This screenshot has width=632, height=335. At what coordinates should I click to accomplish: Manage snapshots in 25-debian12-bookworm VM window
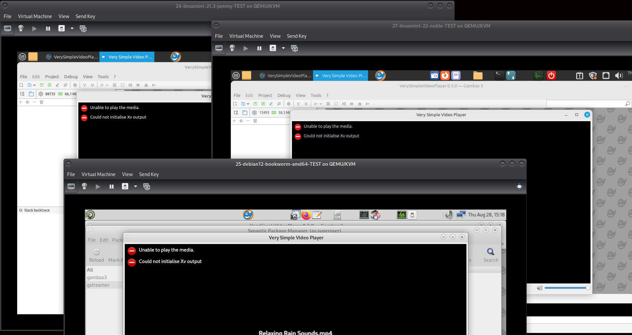point(147,187)
